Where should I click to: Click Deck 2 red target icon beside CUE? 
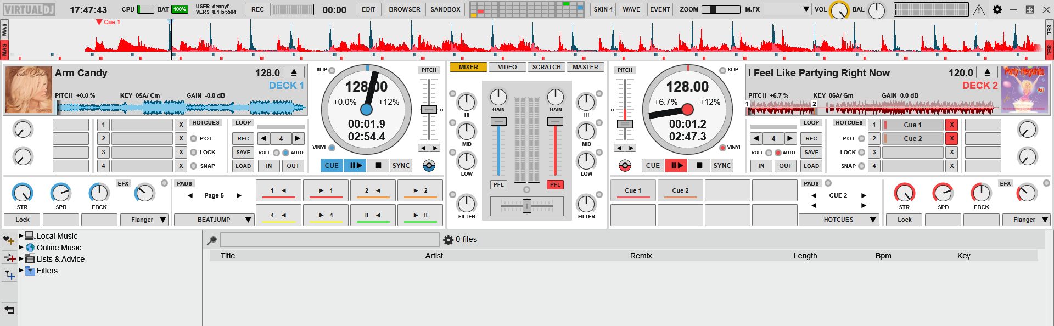click(625, 165)
